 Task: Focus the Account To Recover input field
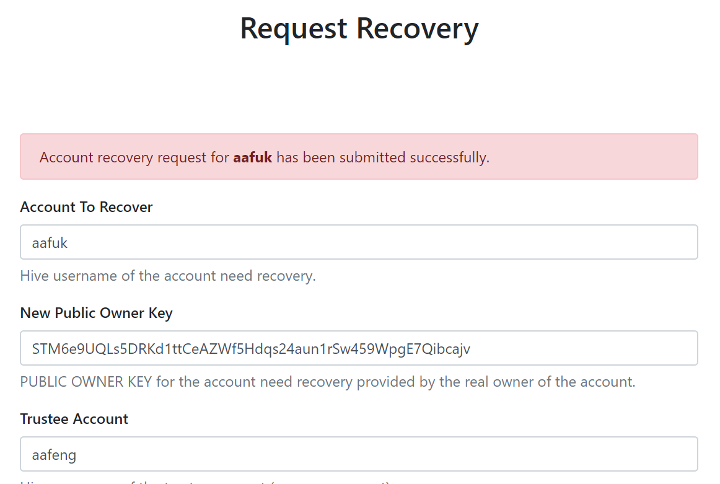(359, 242)
